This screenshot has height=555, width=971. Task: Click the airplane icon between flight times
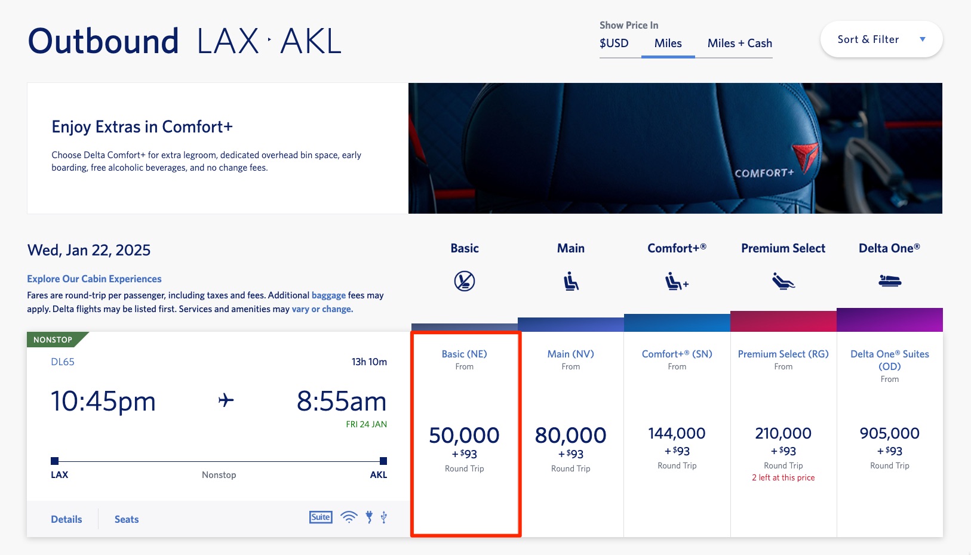(x=225, y=401)
